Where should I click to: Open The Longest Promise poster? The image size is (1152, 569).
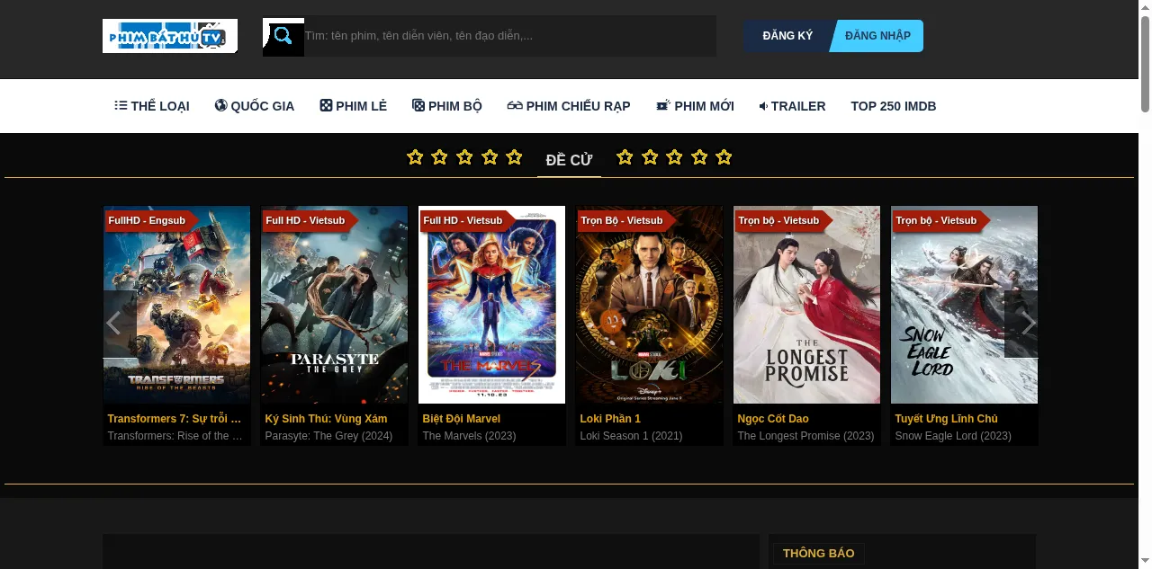(x=807, y=305)
